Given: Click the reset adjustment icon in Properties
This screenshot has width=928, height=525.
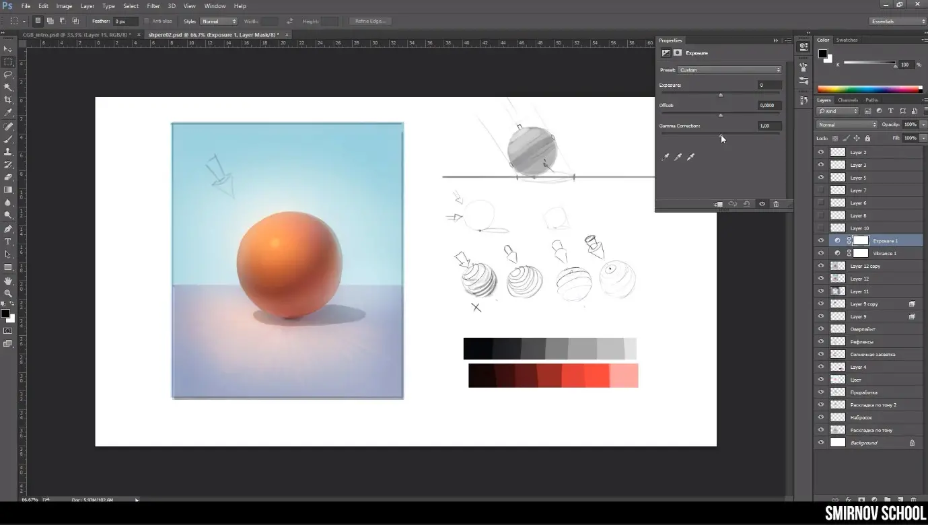Looking at the screenshot, I should [x=747, y=204].
